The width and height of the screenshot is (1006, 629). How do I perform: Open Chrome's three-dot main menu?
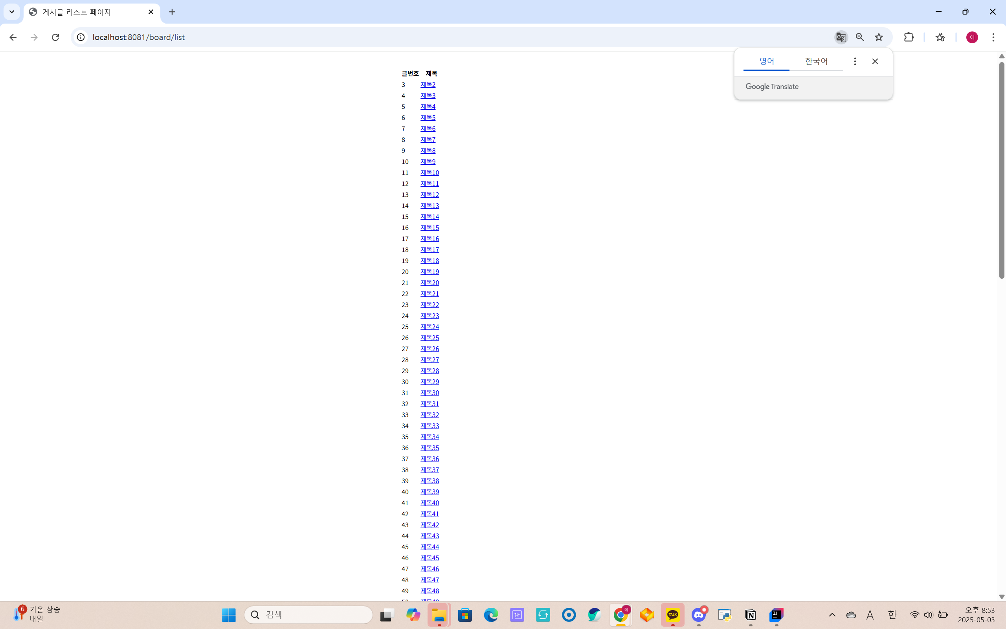(x=993, y=37)
